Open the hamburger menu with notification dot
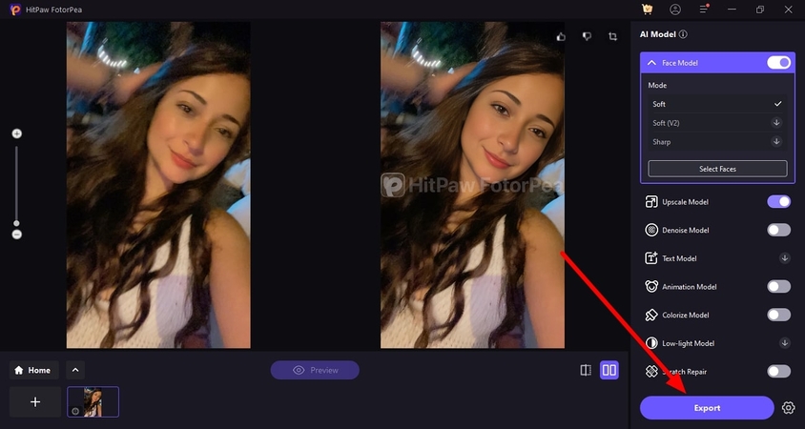This screenshot has width=805, height=429. (x=704, y=10)
